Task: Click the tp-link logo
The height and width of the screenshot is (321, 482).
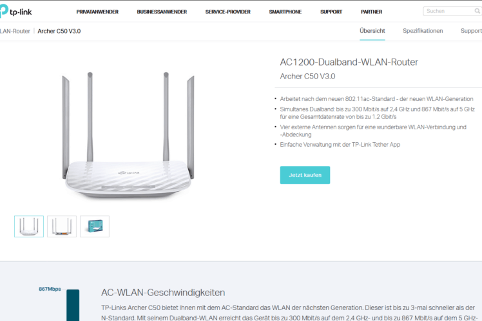Action: (x=15, y=12)
